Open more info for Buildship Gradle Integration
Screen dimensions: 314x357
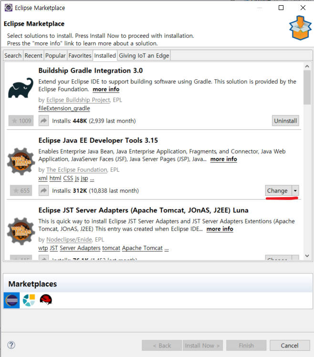point(106,89)
